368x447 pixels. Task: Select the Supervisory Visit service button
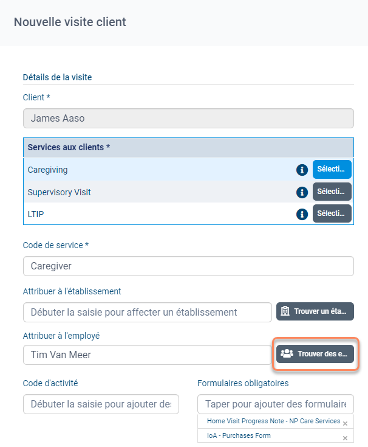(332, 192)
